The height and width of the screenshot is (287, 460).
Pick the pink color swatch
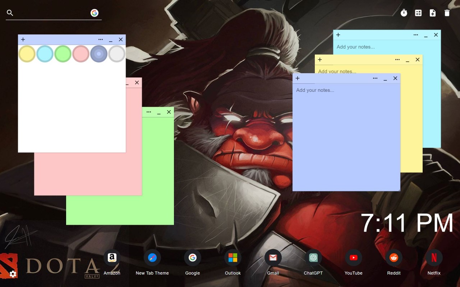coord(81,54)
